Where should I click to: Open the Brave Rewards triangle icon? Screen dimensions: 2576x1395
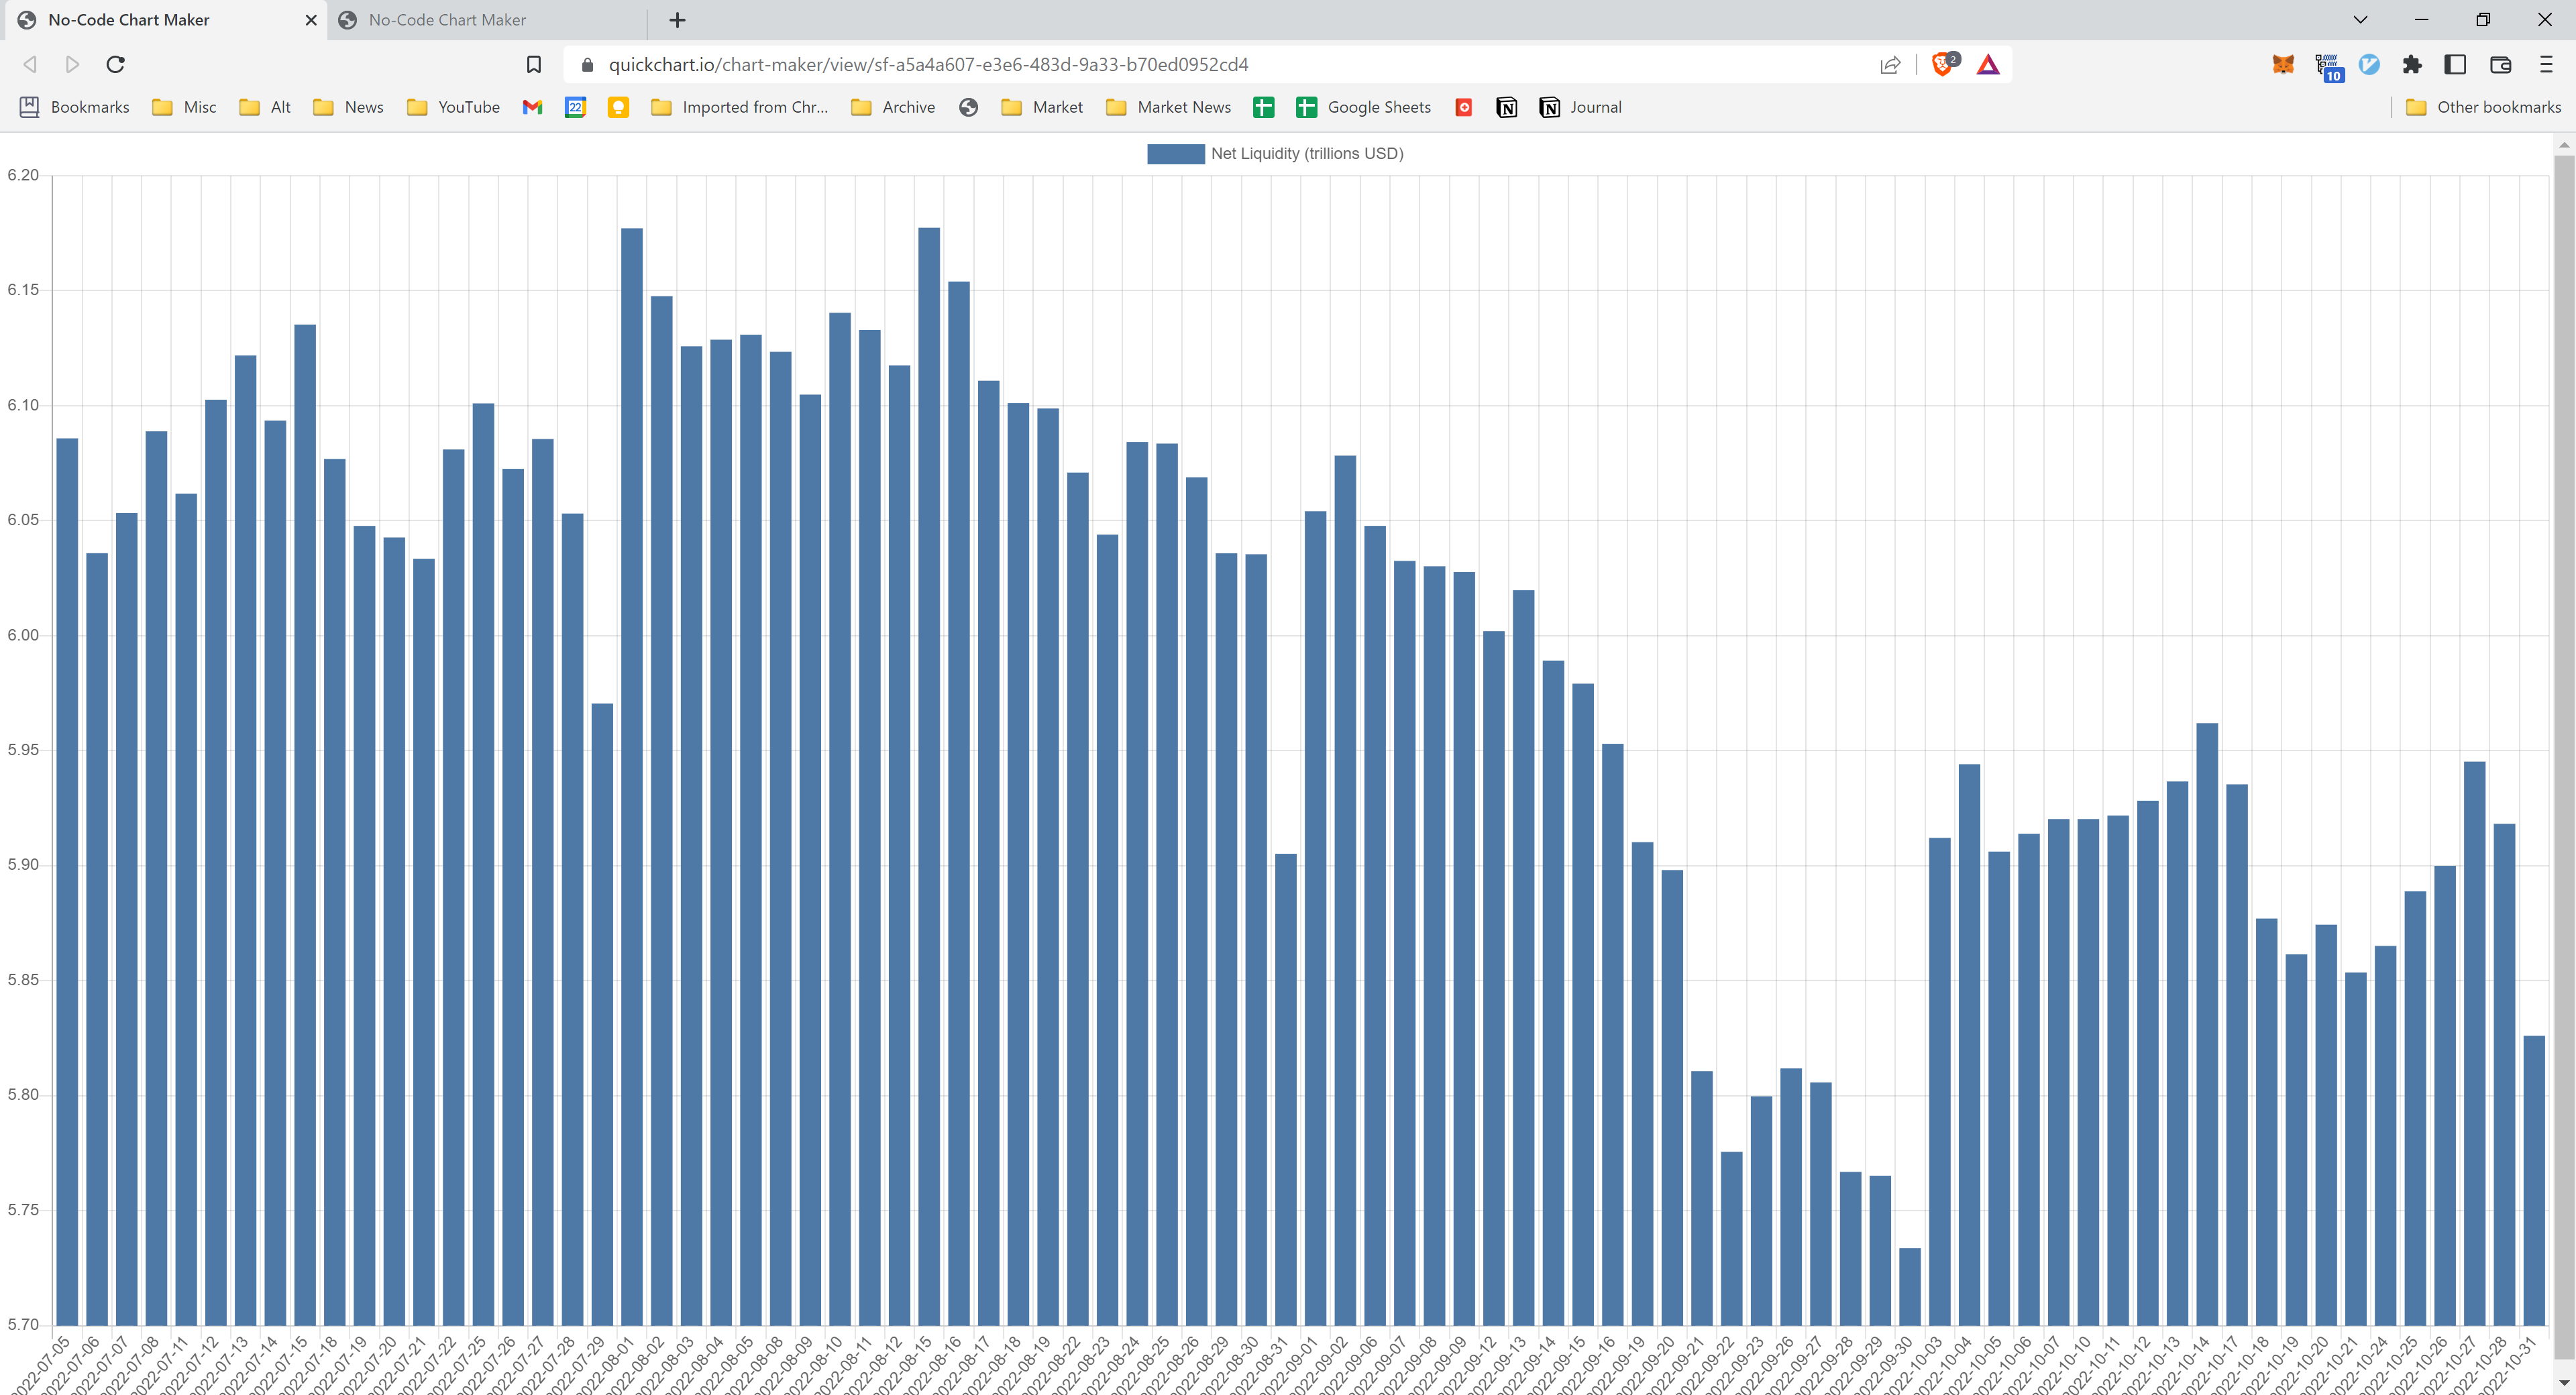[x=1988, y=64]
